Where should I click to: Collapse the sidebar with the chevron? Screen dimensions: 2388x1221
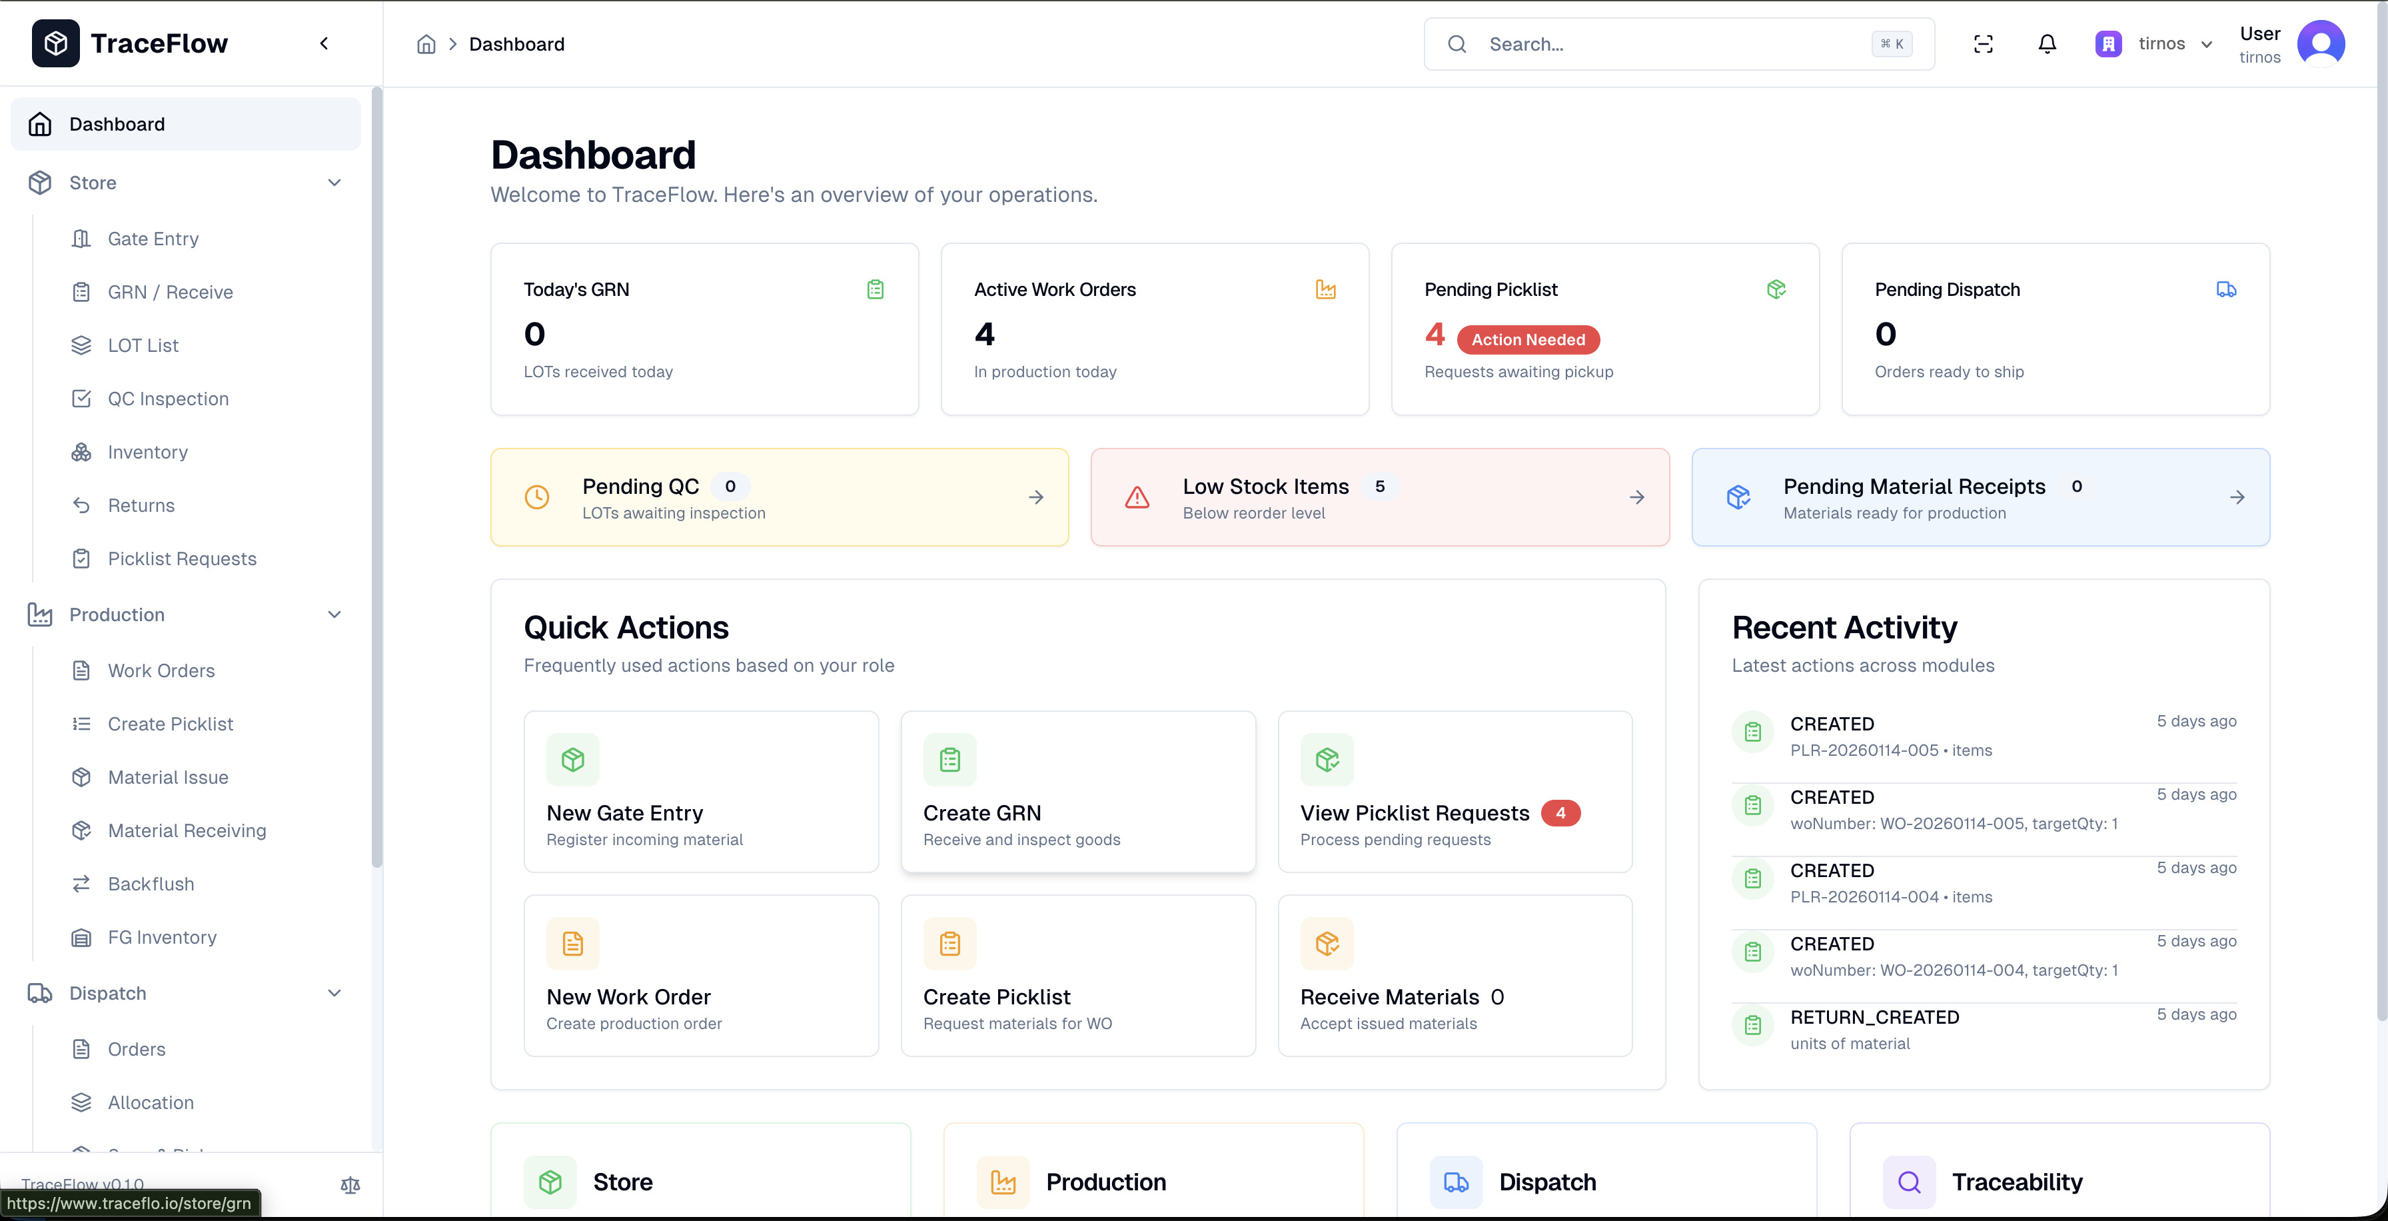click(324, 43)
